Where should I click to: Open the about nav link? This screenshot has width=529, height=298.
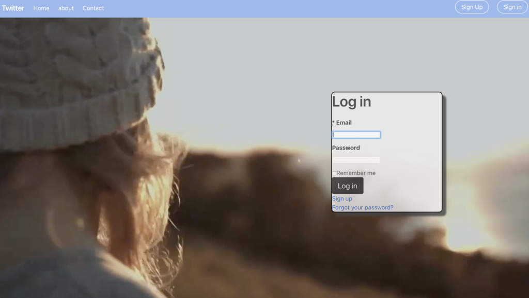pyautogui.click(x=66, y=8)
